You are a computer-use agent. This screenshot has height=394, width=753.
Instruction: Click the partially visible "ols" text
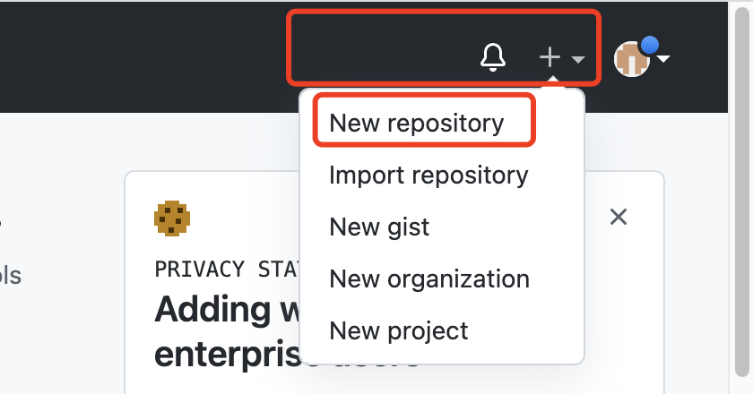(x=11, y=275)
